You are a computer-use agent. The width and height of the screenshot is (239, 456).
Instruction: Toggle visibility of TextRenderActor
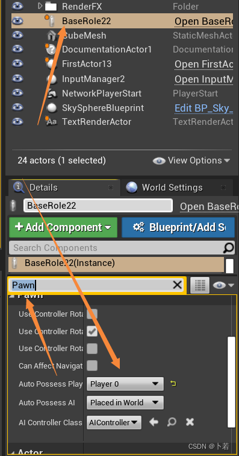17,122
